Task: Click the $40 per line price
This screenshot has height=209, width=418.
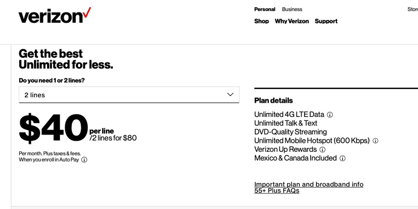Action: (54, 128)
